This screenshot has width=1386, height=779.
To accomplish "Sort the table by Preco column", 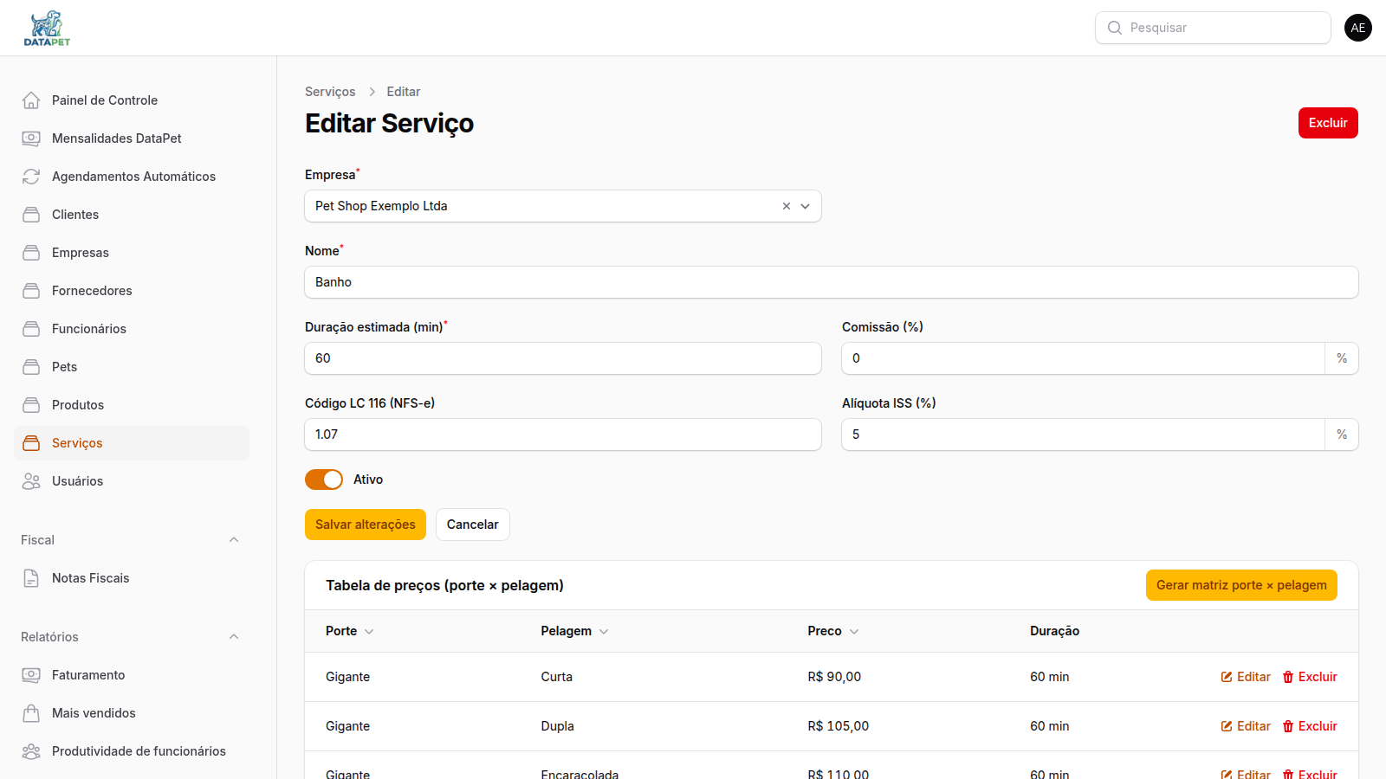I will pos(833,631).
